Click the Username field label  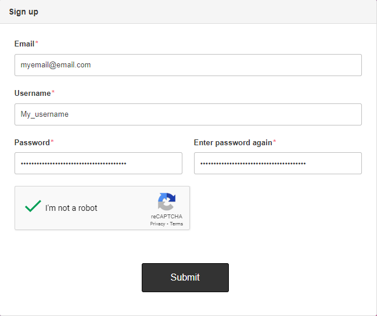click(33, 93)
